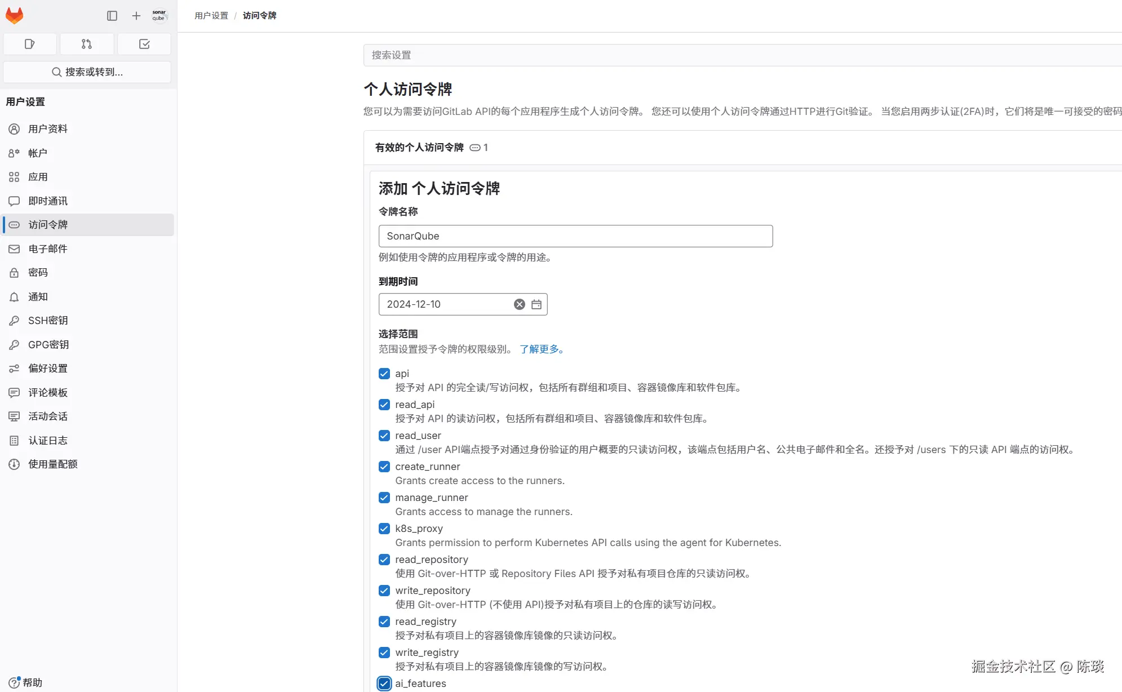This screenshot has height=692, width=1122.
Task: Click the 用户设置 breadcrumb link
Action: click(211, 16)
